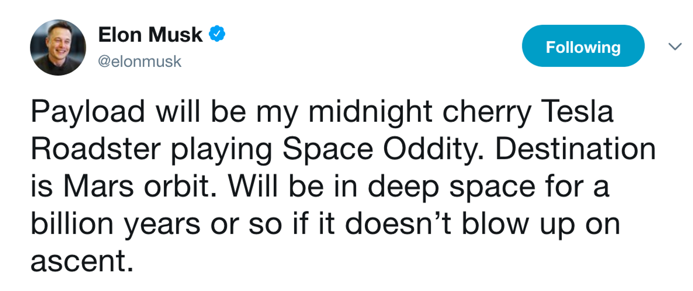Click the phrase Mars orbit
This screenshot has width=693, height=291.
coord(141,187)
